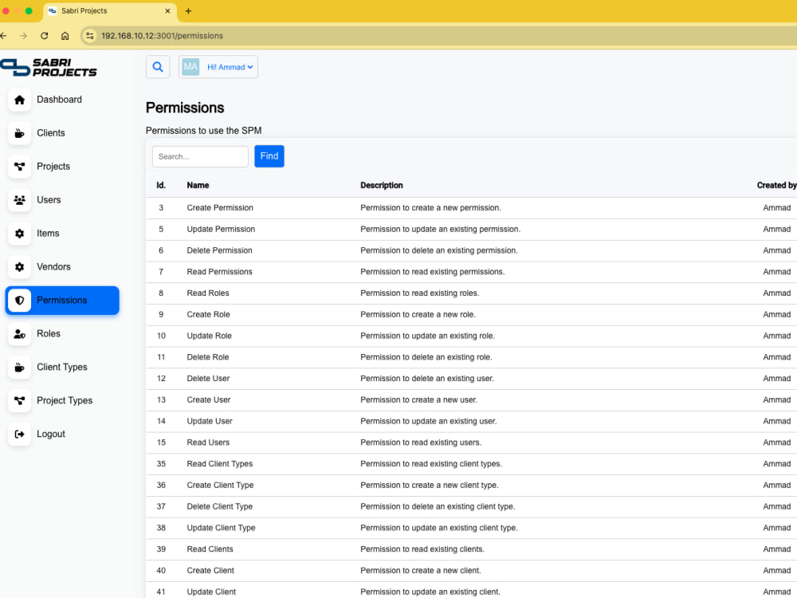Reload the page with browser refresh icon
The image size is (797, 598).
click(44, 36)
